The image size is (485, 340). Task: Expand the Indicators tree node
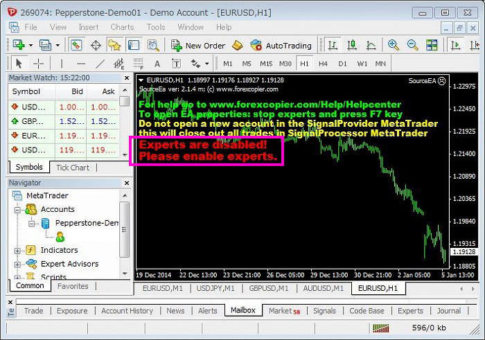pos(17,250)
